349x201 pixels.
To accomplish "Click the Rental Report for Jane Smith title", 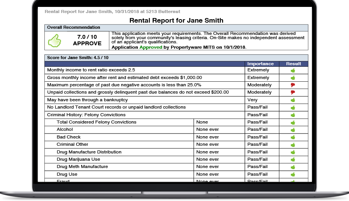I will [x=176, y=20].
